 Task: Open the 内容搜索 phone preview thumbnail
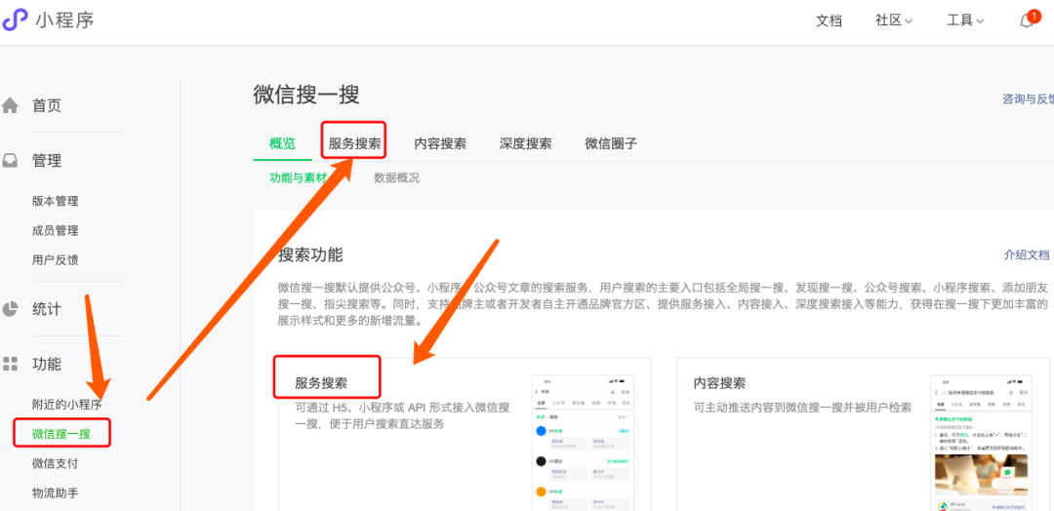(x=982, y=443)
